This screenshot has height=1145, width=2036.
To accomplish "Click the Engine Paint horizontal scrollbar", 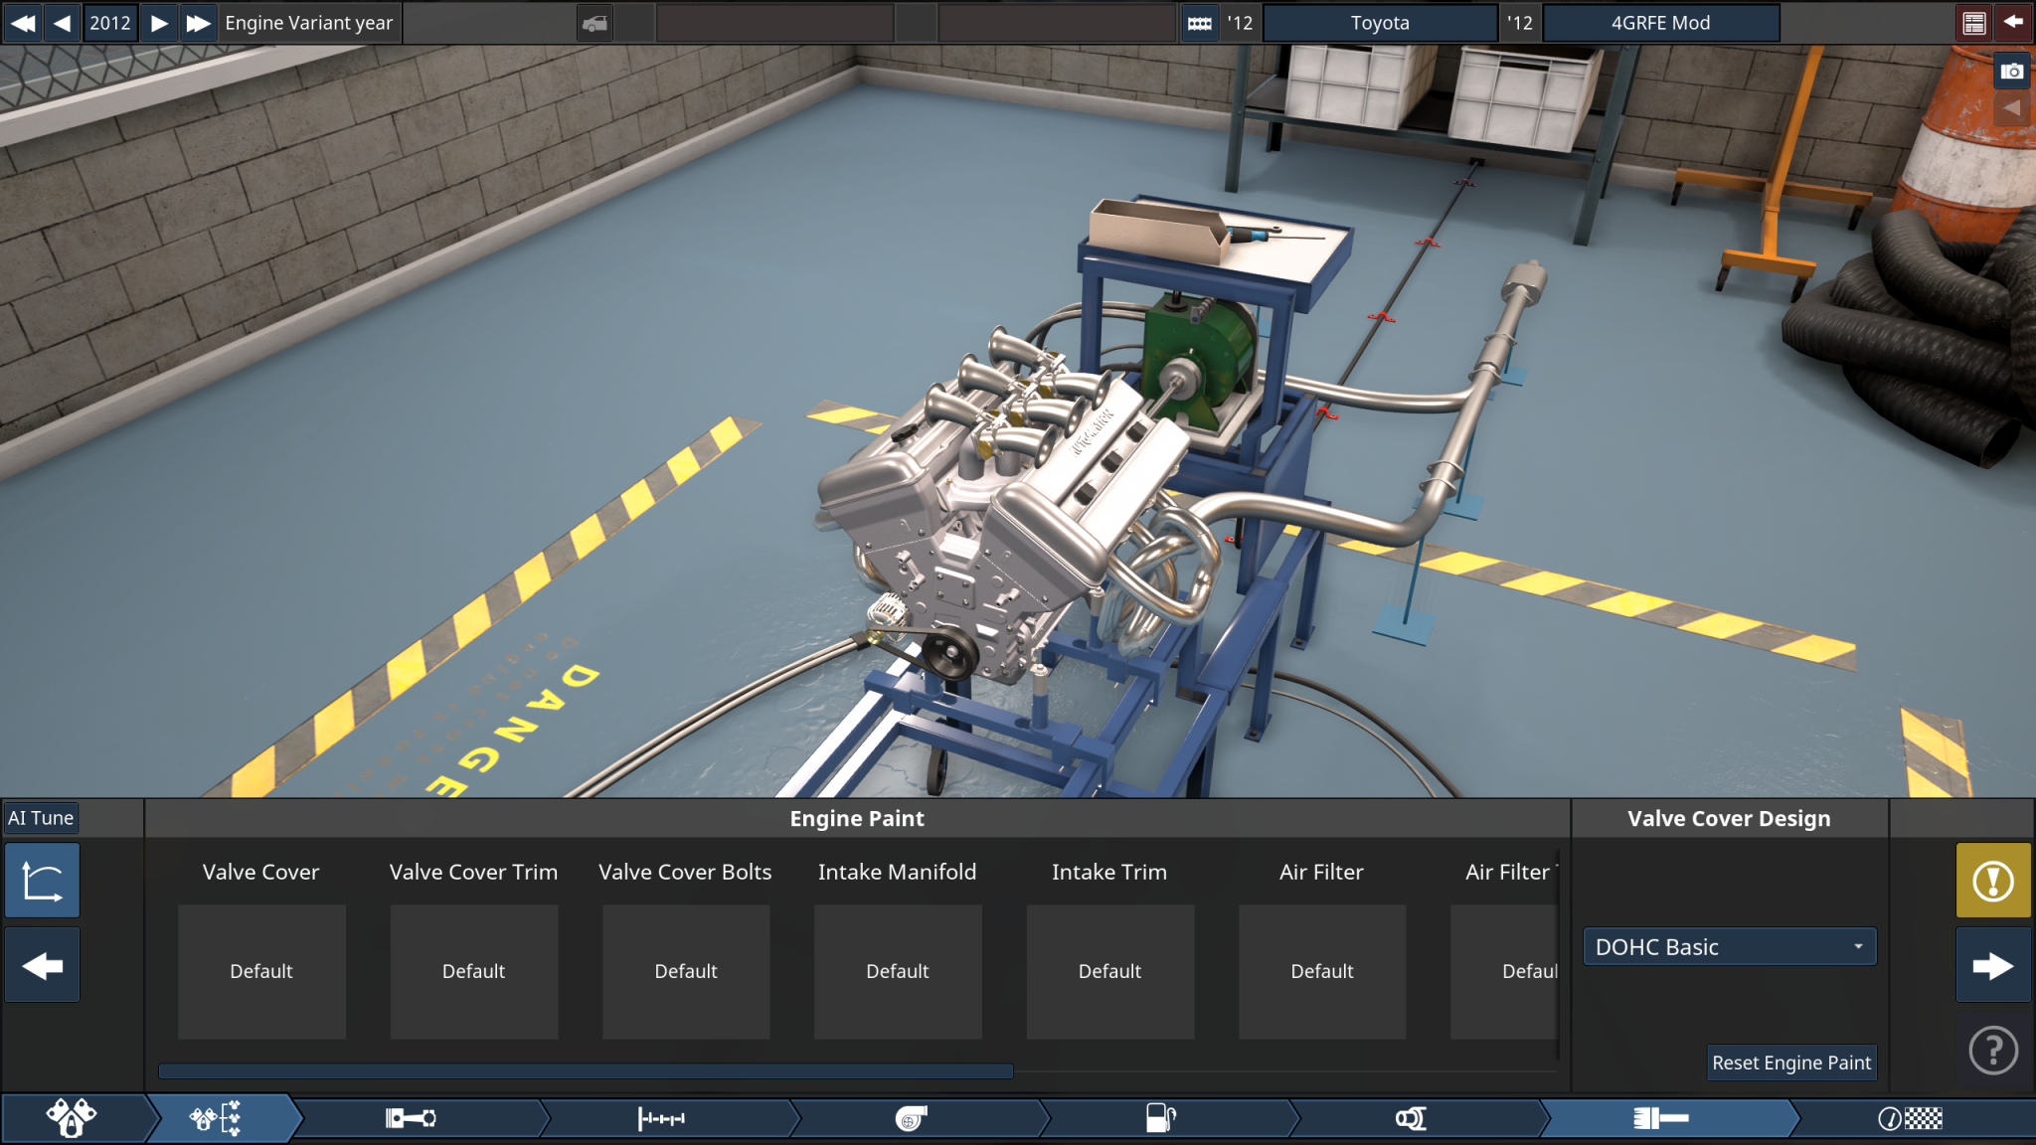I will [586, 1071].
